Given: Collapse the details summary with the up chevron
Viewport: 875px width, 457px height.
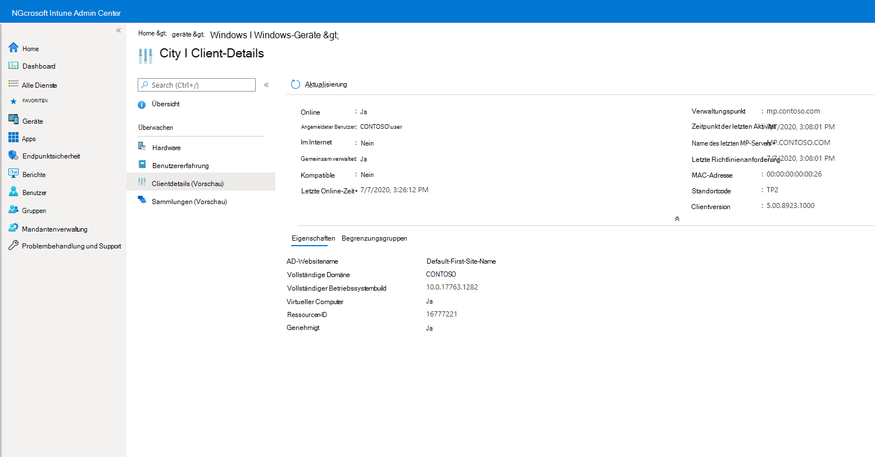Looking at the screenshot, I should click(x=677, y=219).
